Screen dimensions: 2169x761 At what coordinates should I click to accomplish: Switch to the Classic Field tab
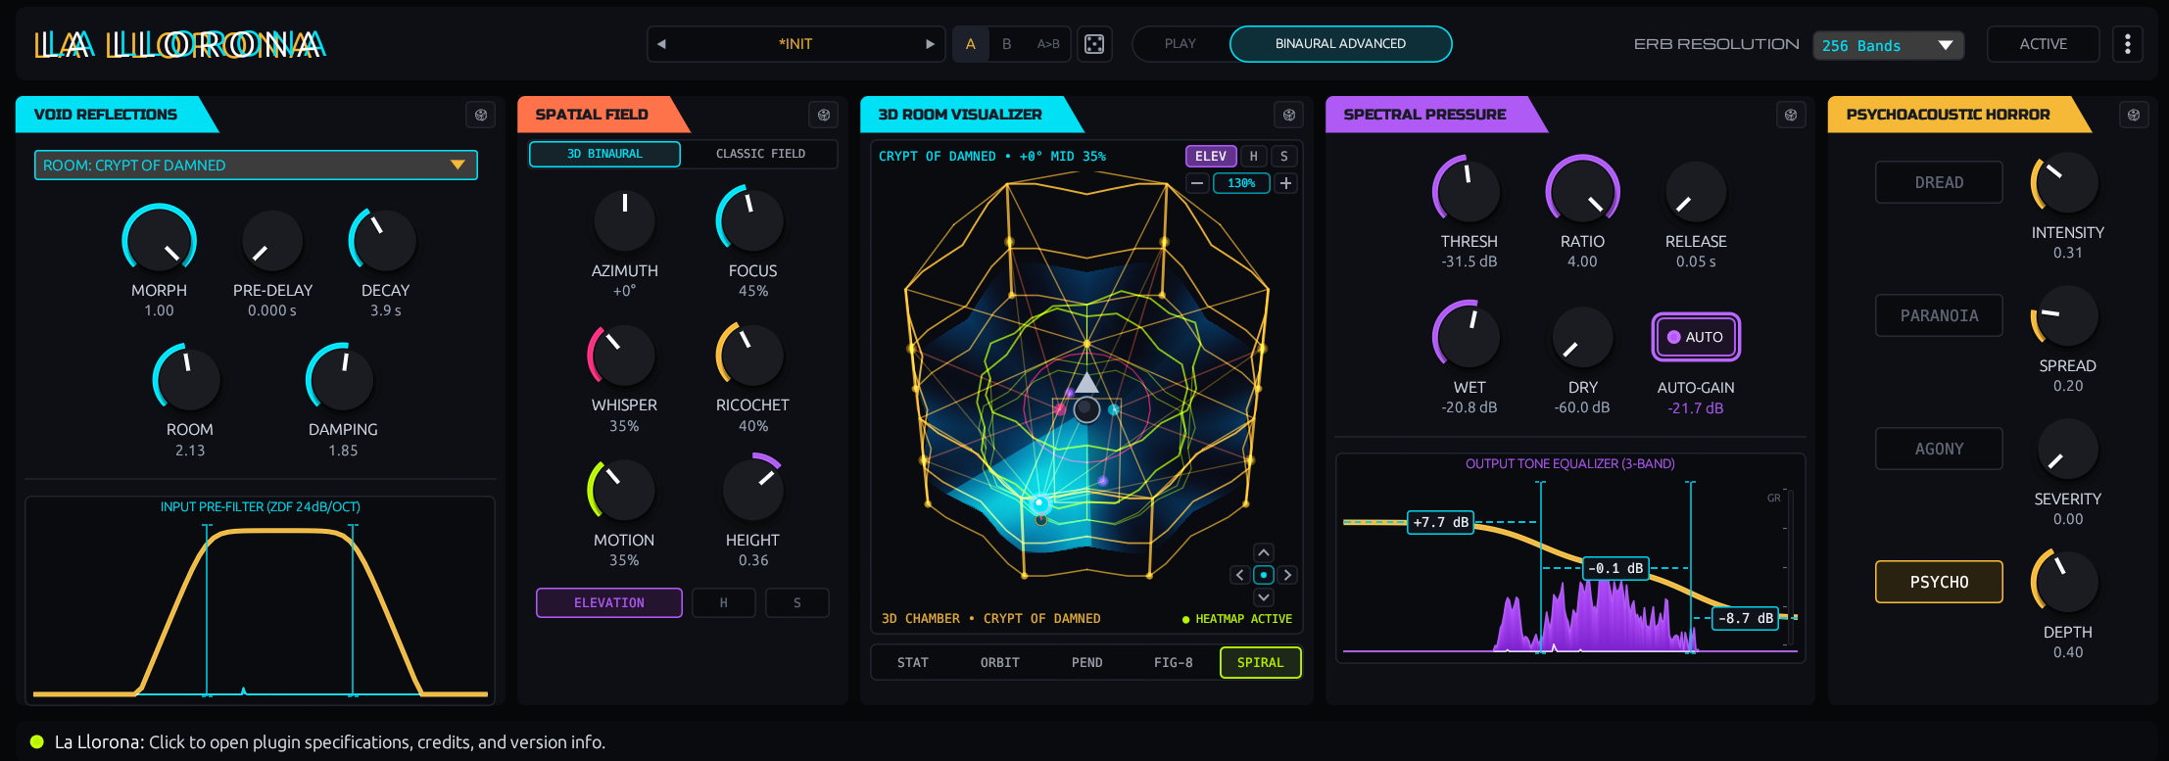coord(760,154)
